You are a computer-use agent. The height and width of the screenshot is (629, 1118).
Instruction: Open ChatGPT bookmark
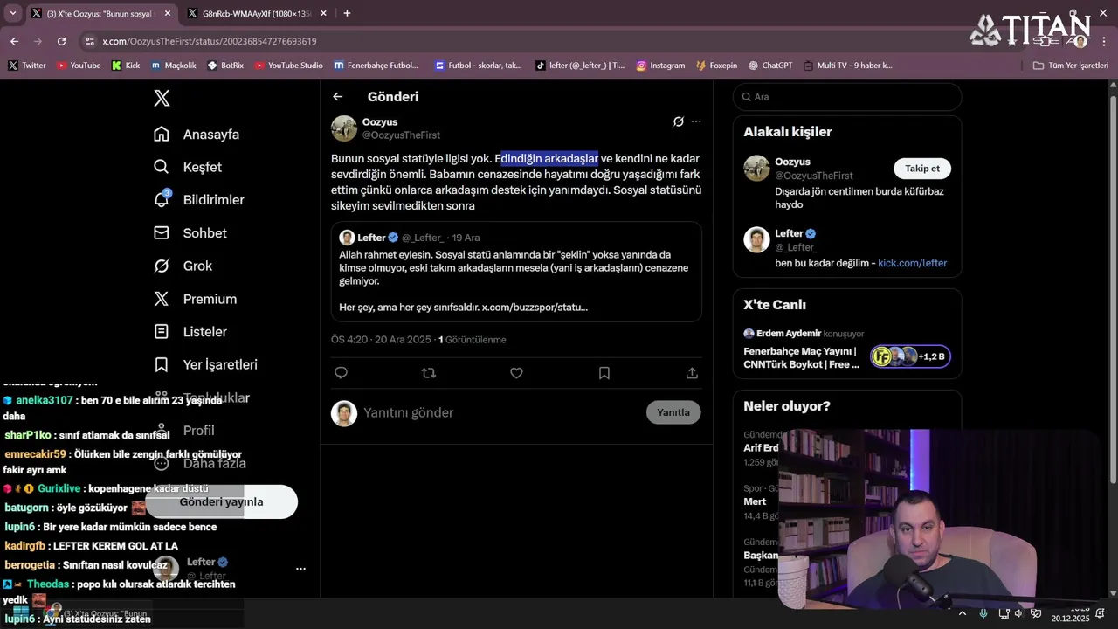point(770,66)
